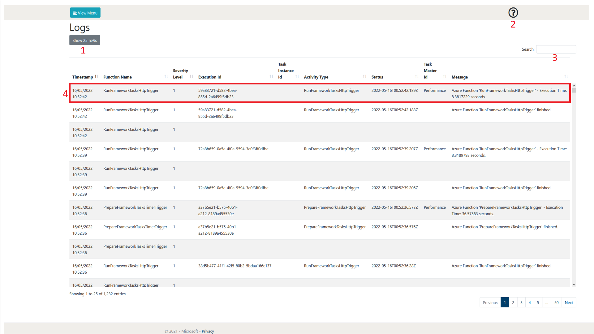Screen dimensions: 594x334
Task: Jump to page 50 of logs
Action: click(x=556, y=302)
